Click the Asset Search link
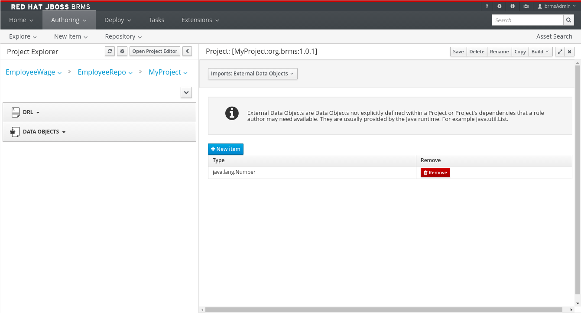581x313 pixels. (x=554, y=36)
